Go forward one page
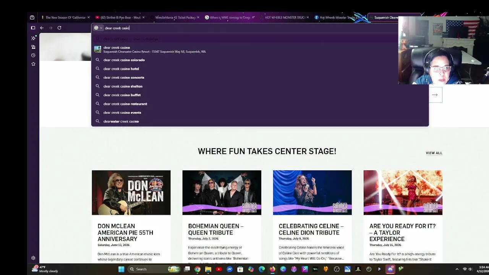 click(x=50, y=28)
